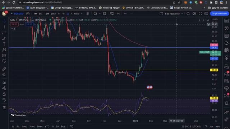Open the Без названия layout dropdown
230x129 pixels.
tap(174, 14)
